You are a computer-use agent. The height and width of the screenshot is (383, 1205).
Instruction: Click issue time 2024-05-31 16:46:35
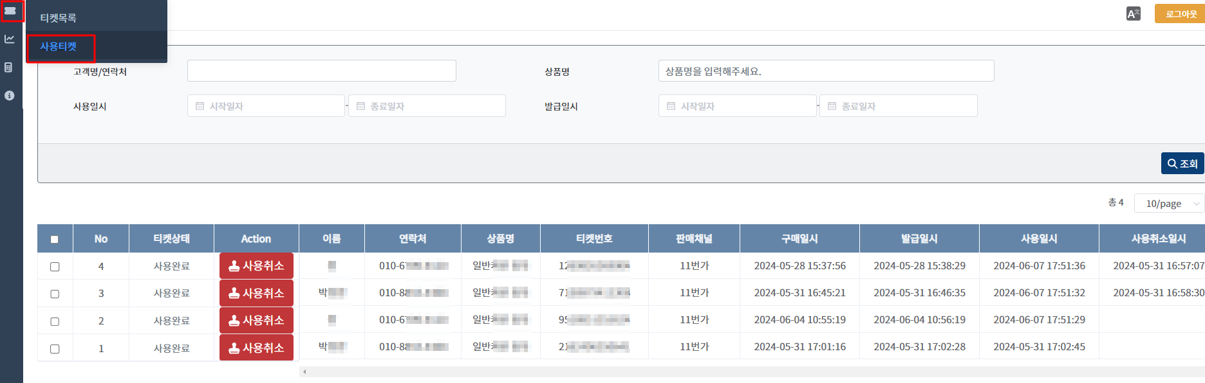click(x=919, y=292)
